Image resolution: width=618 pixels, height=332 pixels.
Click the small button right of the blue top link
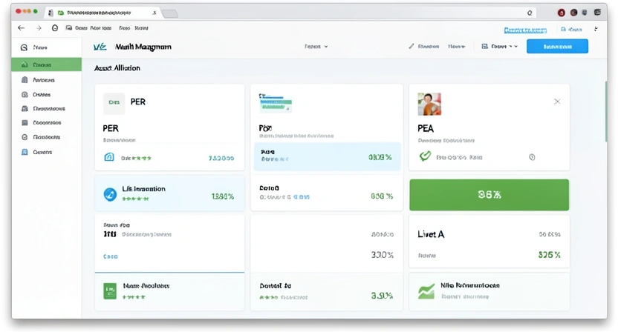point(571,30)
